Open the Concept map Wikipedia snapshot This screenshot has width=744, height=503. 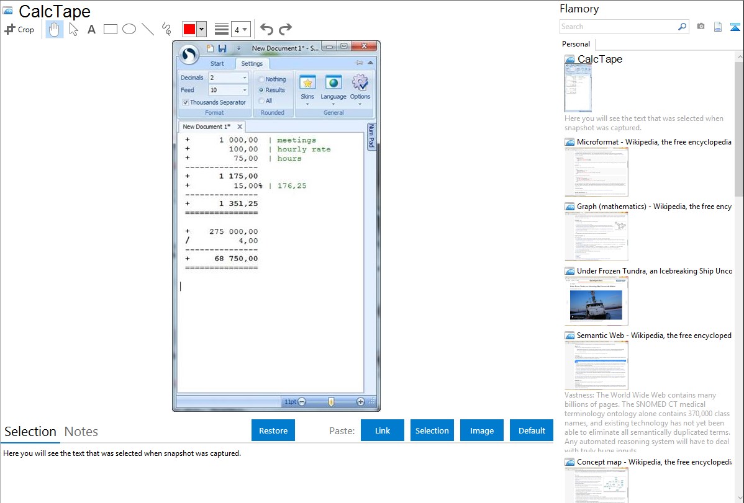[596, 485]
